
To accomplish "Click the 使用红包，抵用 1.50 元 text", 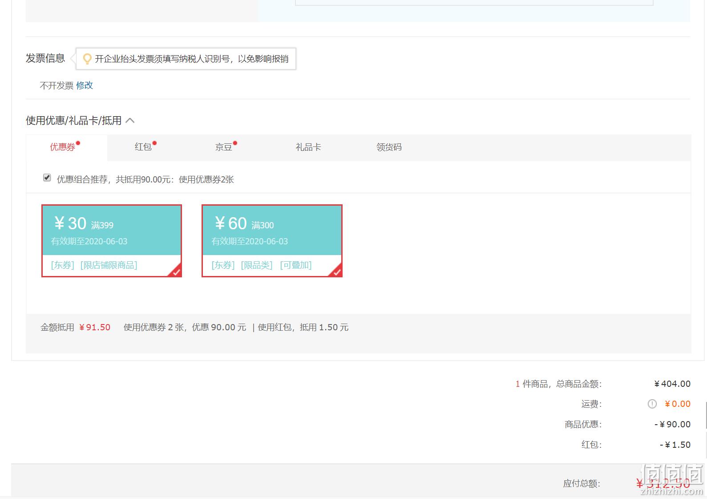I will 303,328.
